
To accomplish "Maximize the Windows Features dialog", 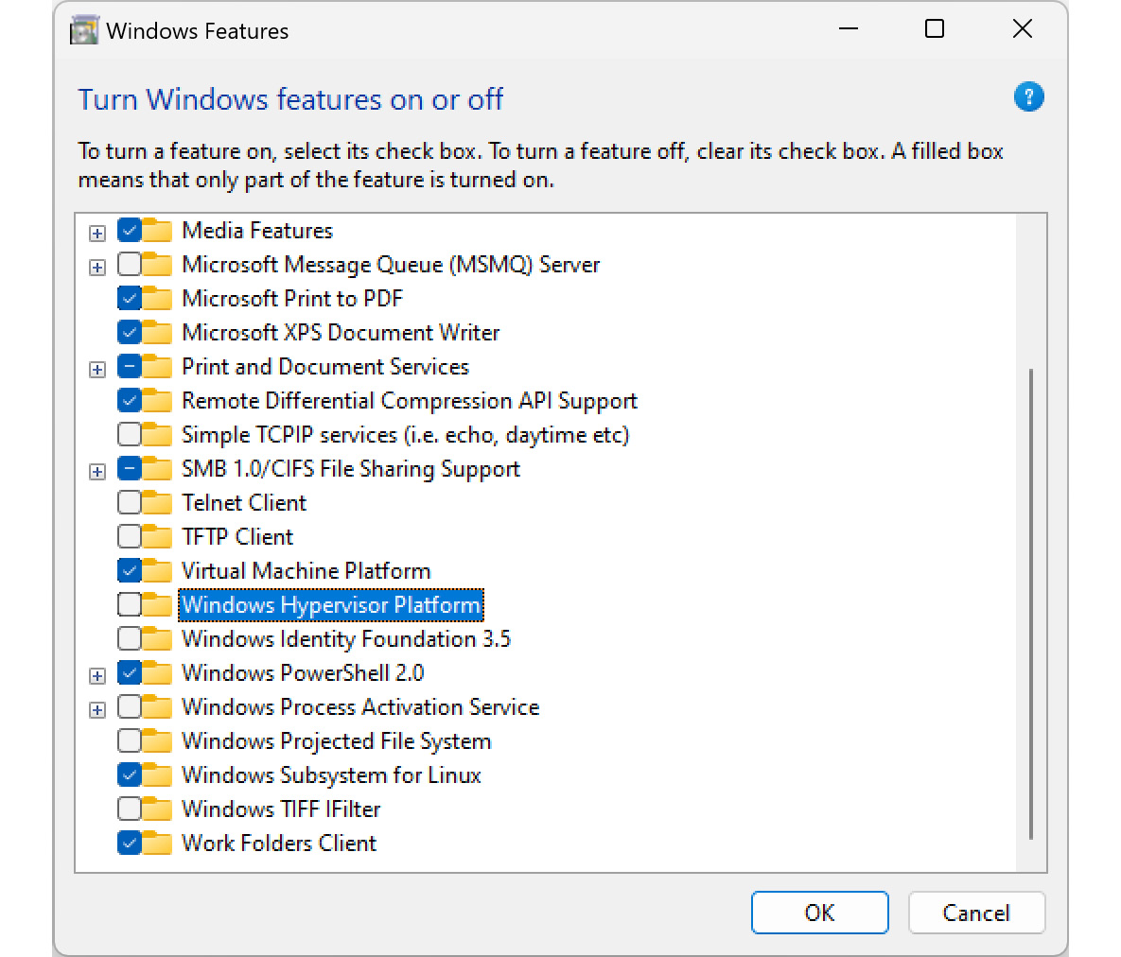I will pos(935,29).
